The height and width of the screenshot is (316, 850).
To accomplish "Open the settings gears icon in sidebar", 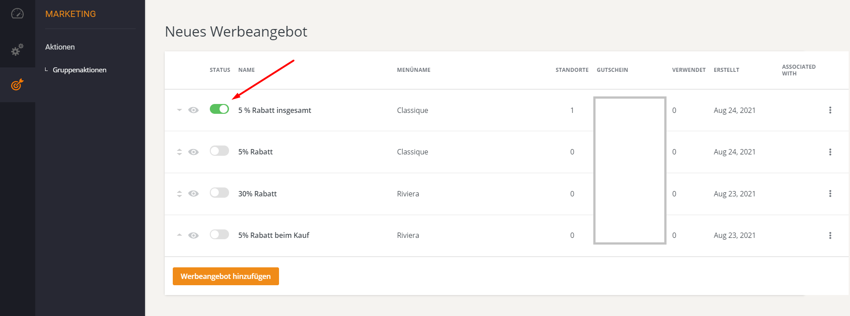I will click(x=17, y=50).
